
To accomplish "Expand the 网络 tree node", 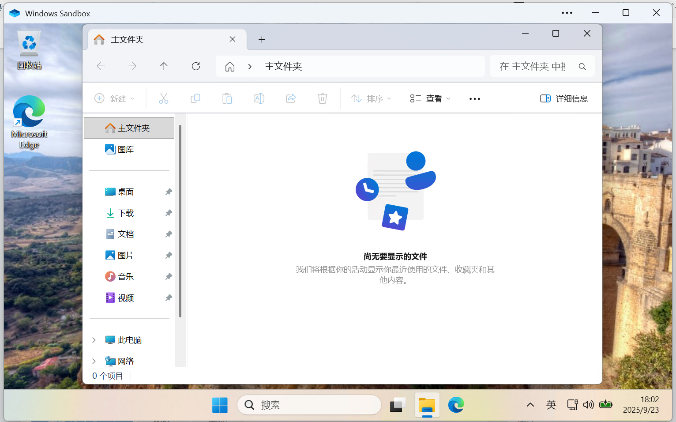I will point(94,361).
